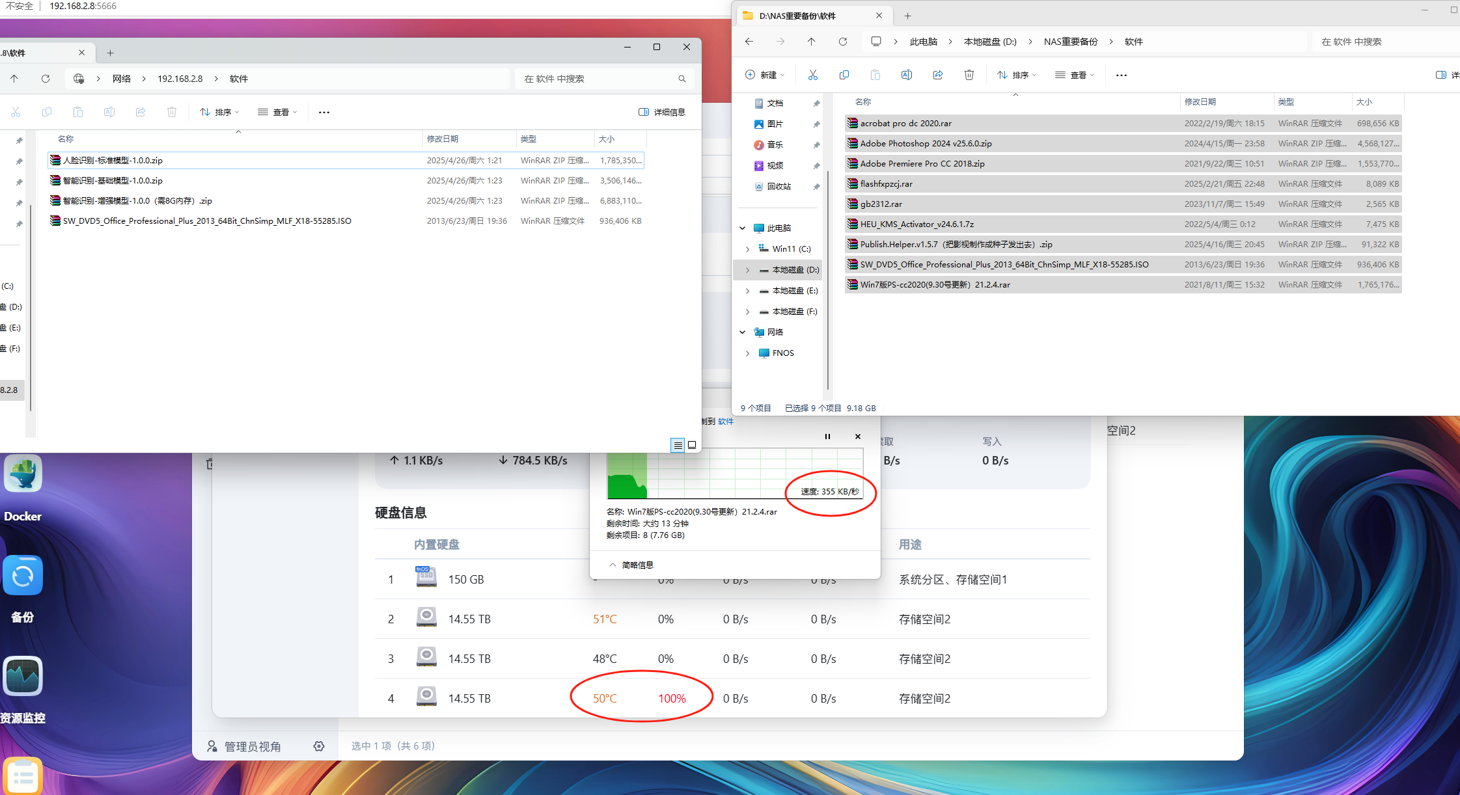The image size is (1460, 795).
Task: Click disk 1 row showing 150 GB
Action: click(x=732, y=579)
